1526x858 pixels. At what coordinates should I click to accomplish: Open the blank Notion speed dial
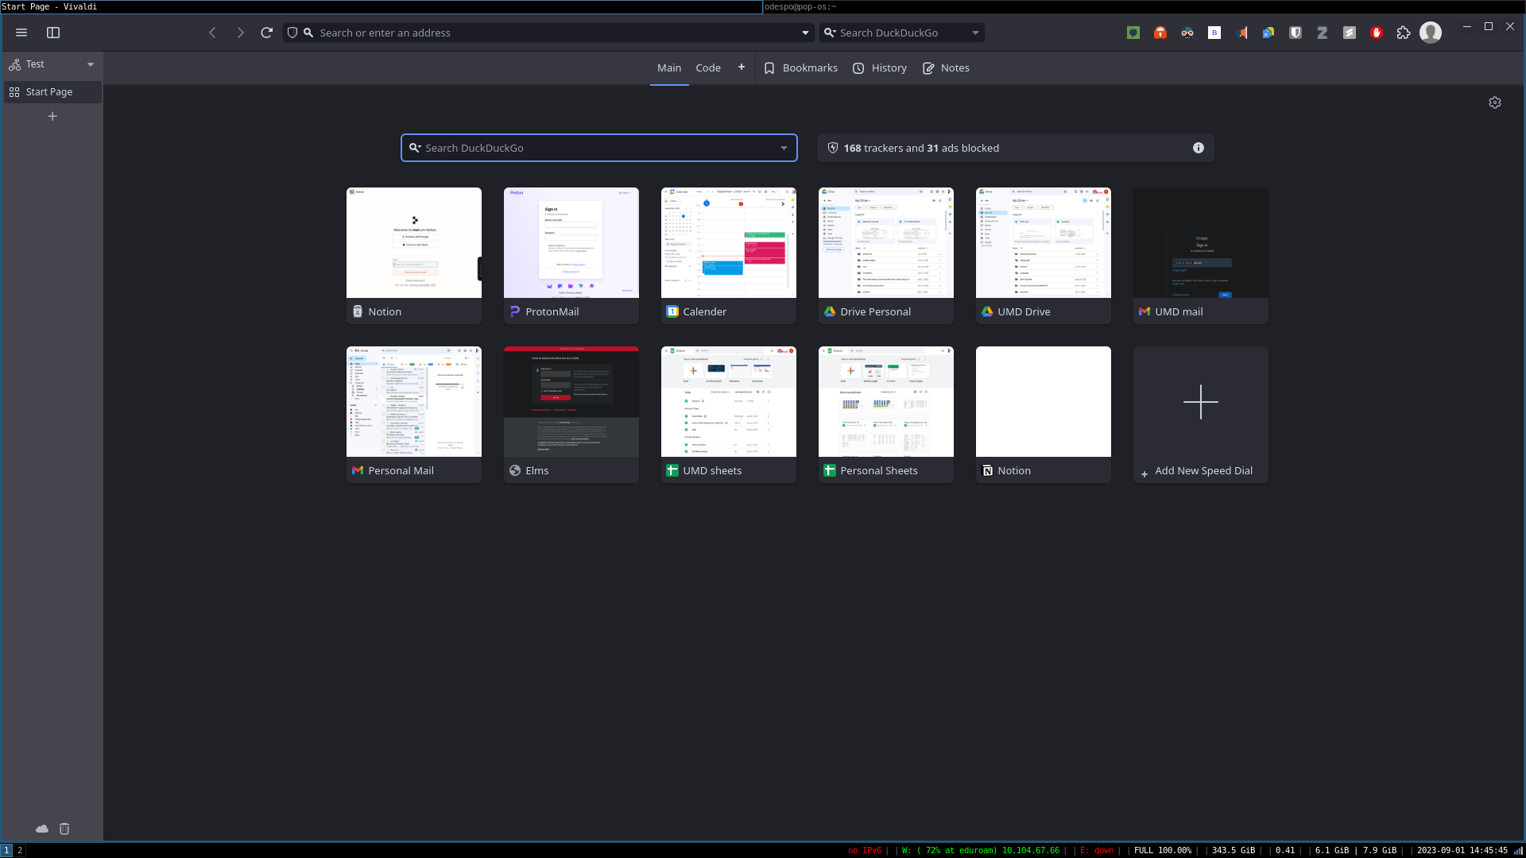(x=1044, y=415)
